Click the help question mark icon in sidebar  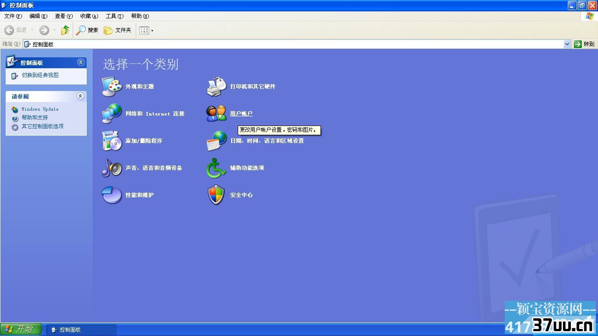click(x=15, y=118)
